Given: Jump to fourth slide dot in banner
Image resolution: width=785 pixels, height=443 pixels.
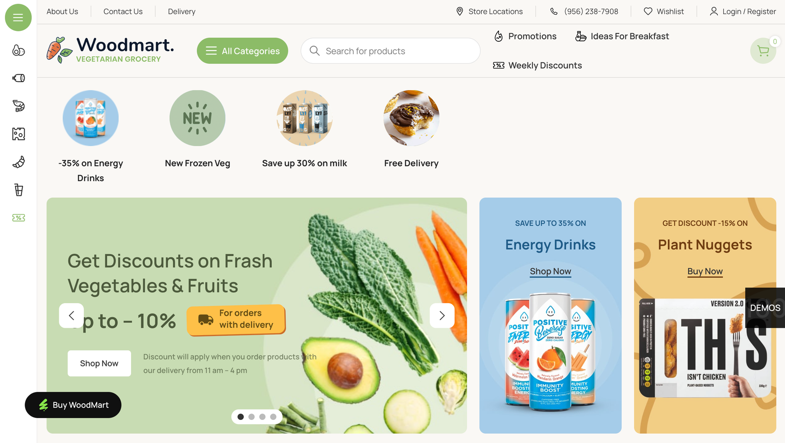Looking at the screenshot, I should click(x=273, y=417).
